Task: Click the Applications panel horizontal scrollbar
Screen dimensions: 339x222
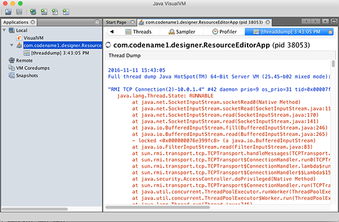Action: [x=34, y=209]
